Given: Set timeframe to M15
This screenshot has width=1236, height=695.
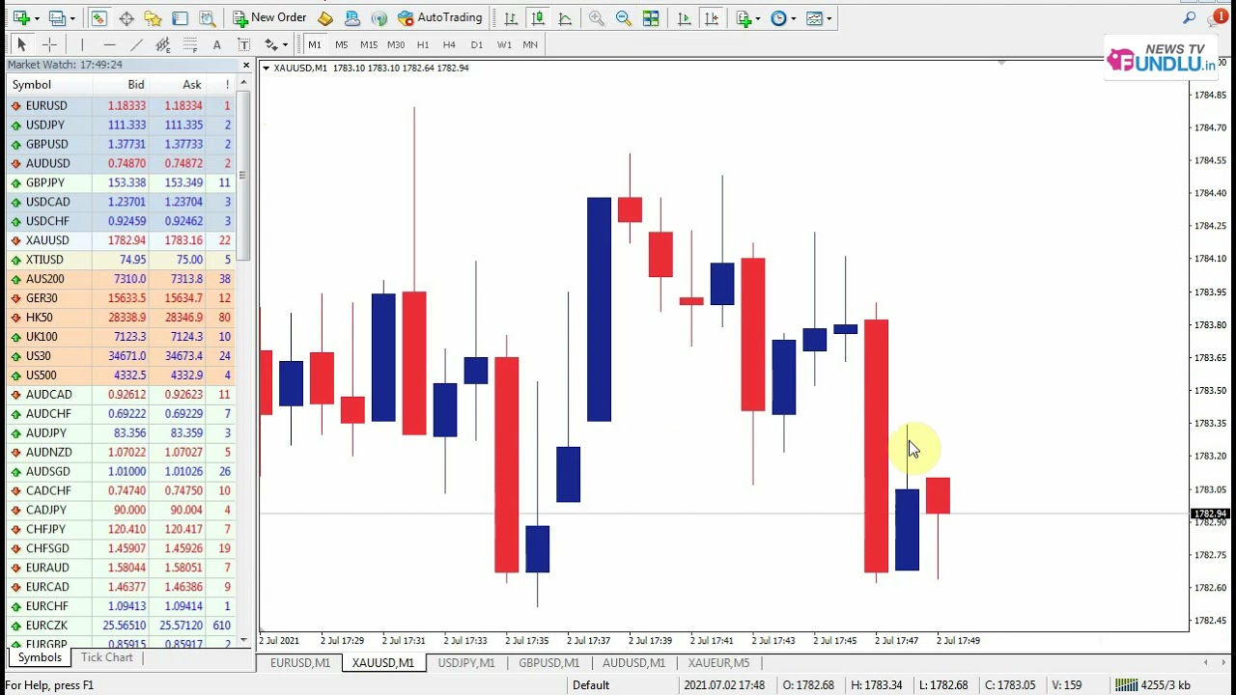Looking at the screenshot, I should coord(368,44).
